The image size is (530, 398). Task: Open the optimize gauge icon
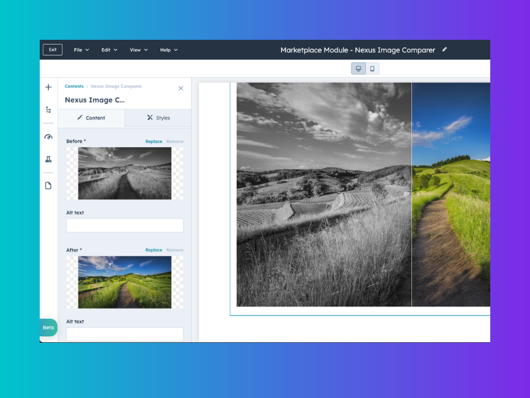click(49, 137)
